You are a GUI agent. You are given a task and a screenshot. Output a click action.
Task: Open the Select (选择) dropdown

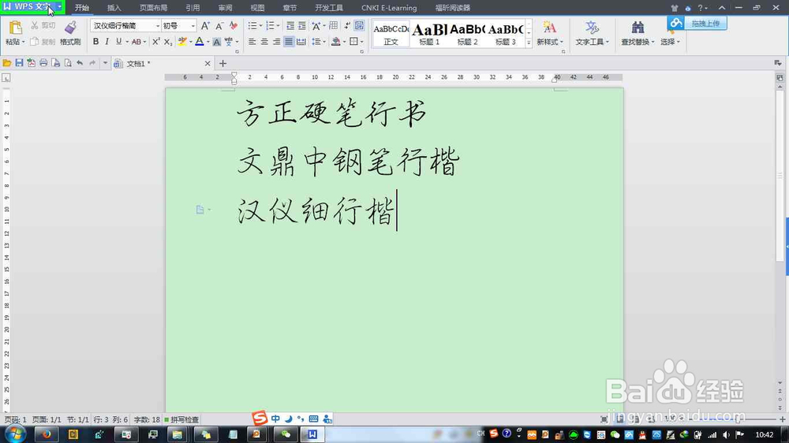[670, 42]
